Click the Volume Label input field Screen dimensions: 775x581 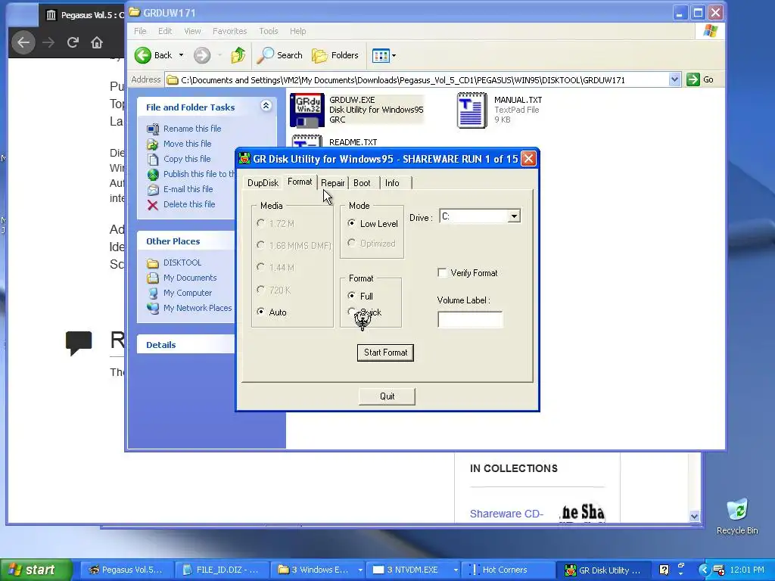[x=470, y=320]
